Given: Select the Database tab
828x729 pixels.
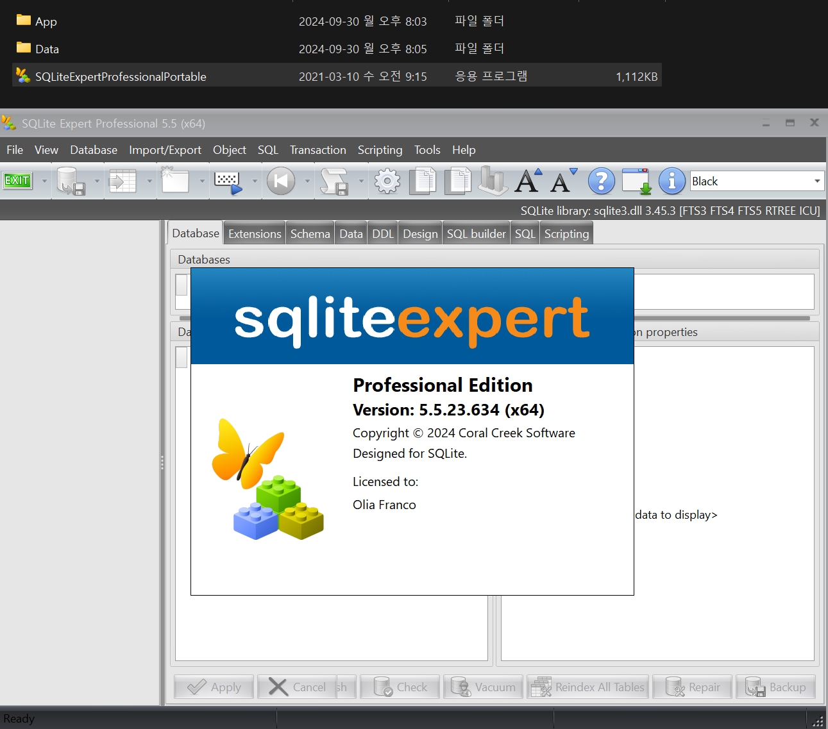Looking at the screenshot, I should click(x=196, y=233).
